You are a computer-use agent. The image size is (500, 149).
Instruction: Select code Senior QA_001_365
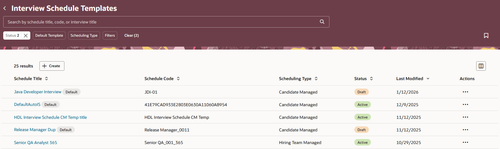pyautogui.click(x=164, y=143)
